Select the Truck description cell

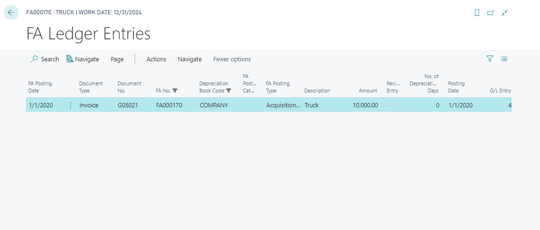[x=311, y=105]
